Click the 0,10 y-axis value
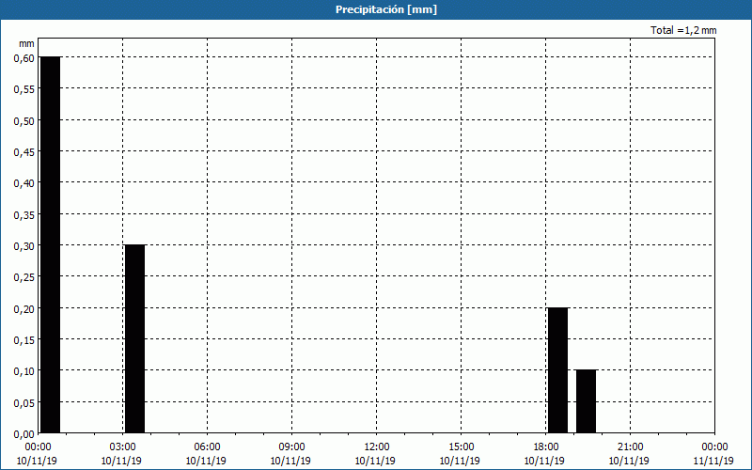 click(x=24, y=371)
